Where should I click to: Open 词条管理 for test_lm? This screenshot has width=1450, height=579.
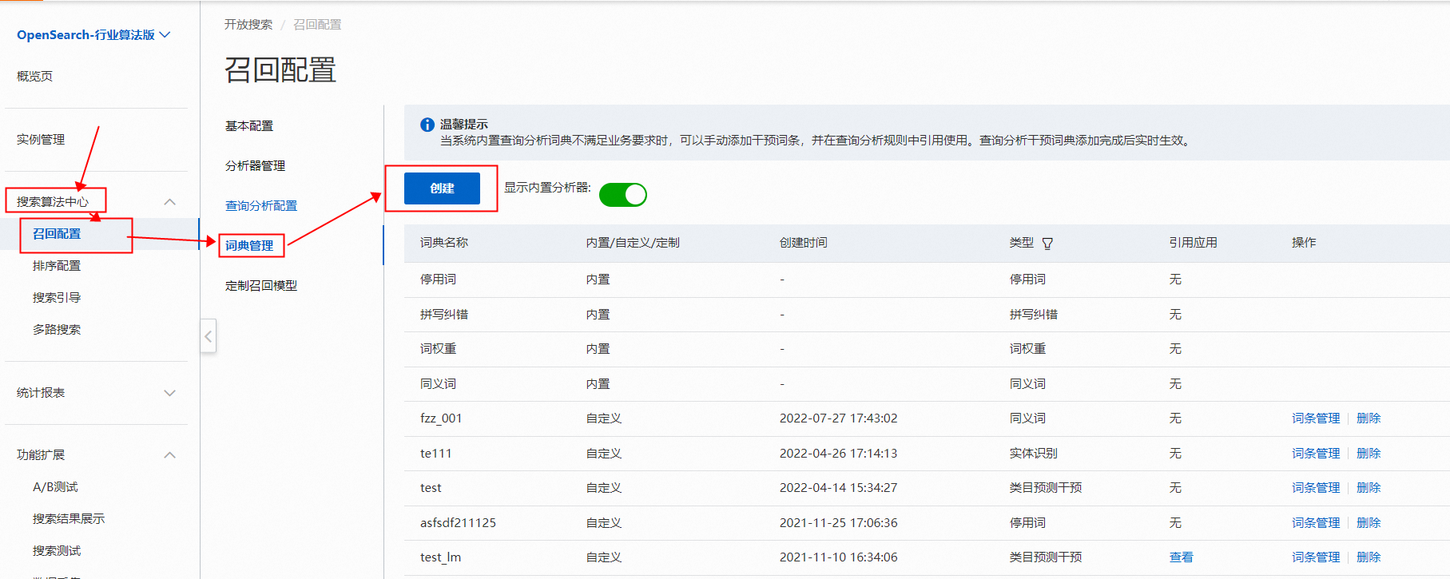coord(1316,557)
